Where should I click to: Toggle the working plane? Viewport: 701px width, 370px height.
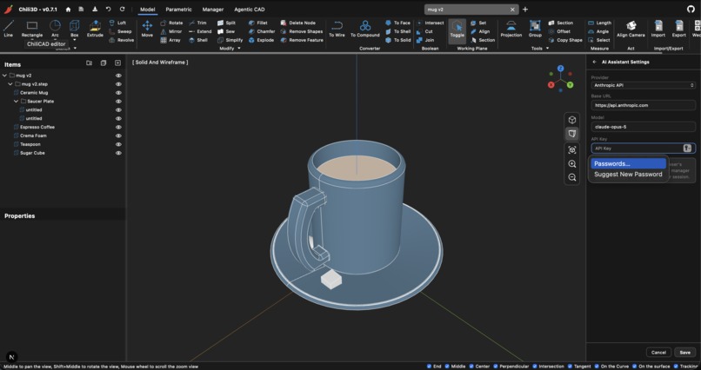(x=457, y=30)
